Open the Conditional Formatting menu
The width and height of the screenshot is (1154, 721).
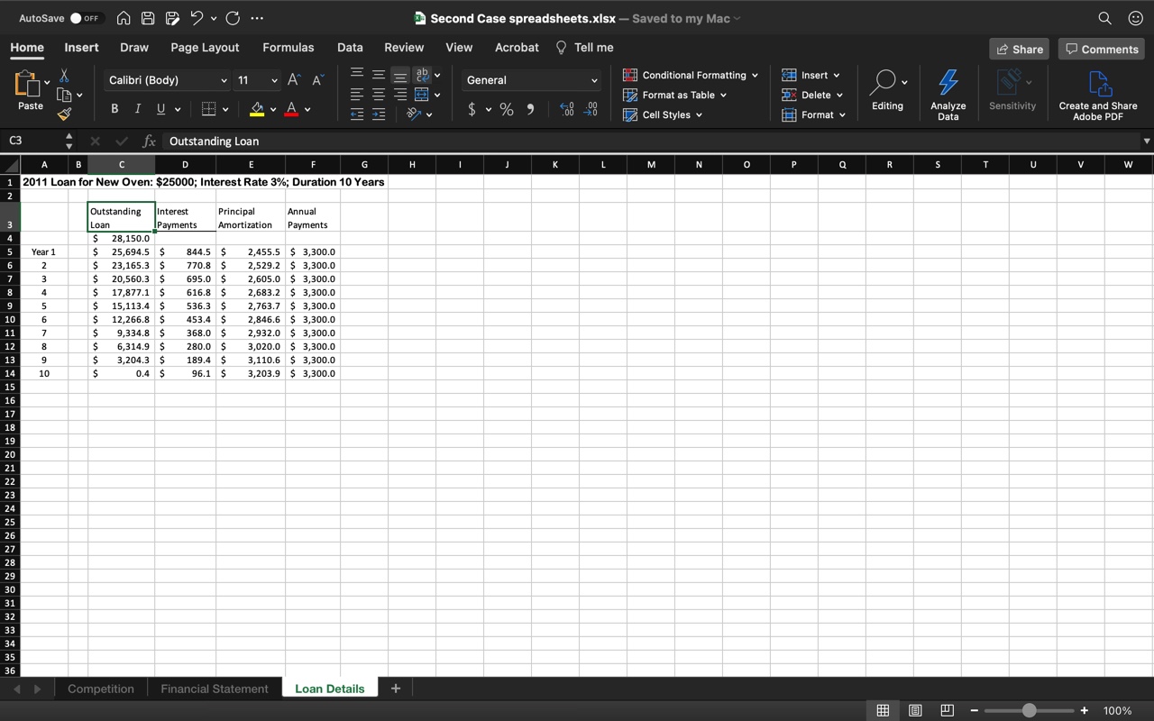[x=690, y=75]
